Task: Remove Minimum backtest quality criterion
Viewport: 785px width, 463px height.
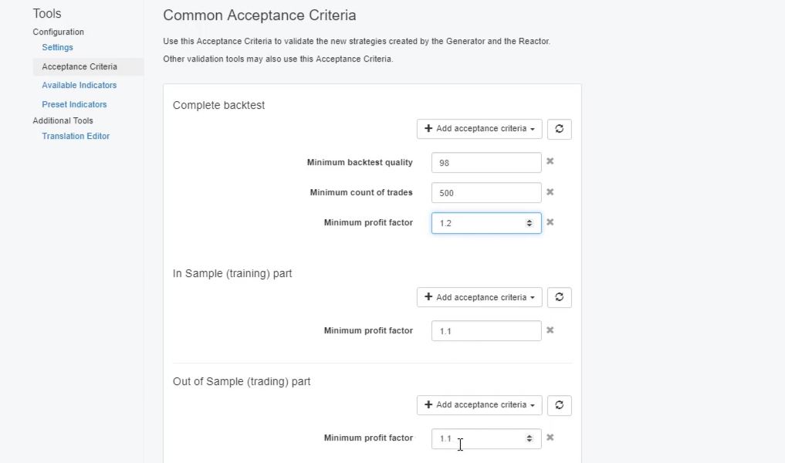Action: [550, 161]
